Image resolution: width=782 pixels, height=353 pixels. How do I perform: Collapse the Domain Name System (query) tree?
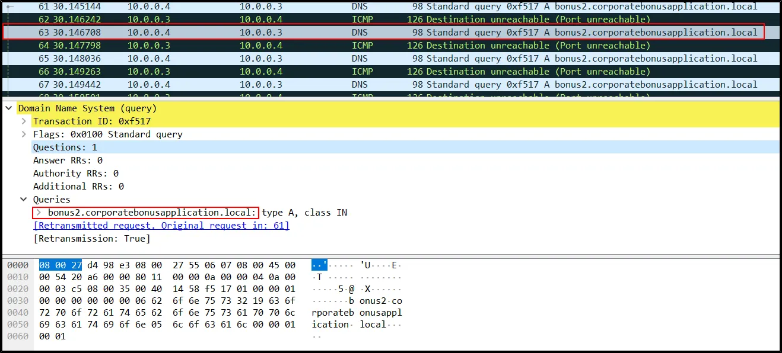pyautogui.click(x=9, y=108)
